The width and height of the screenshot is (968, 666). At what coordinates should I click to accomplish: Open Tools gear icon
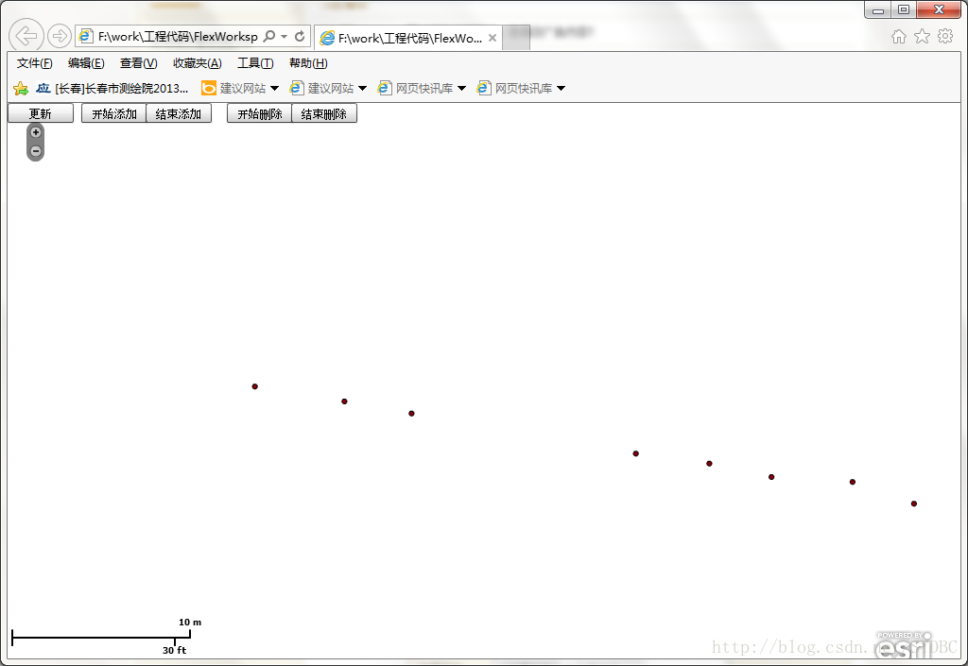pos(945,37)
